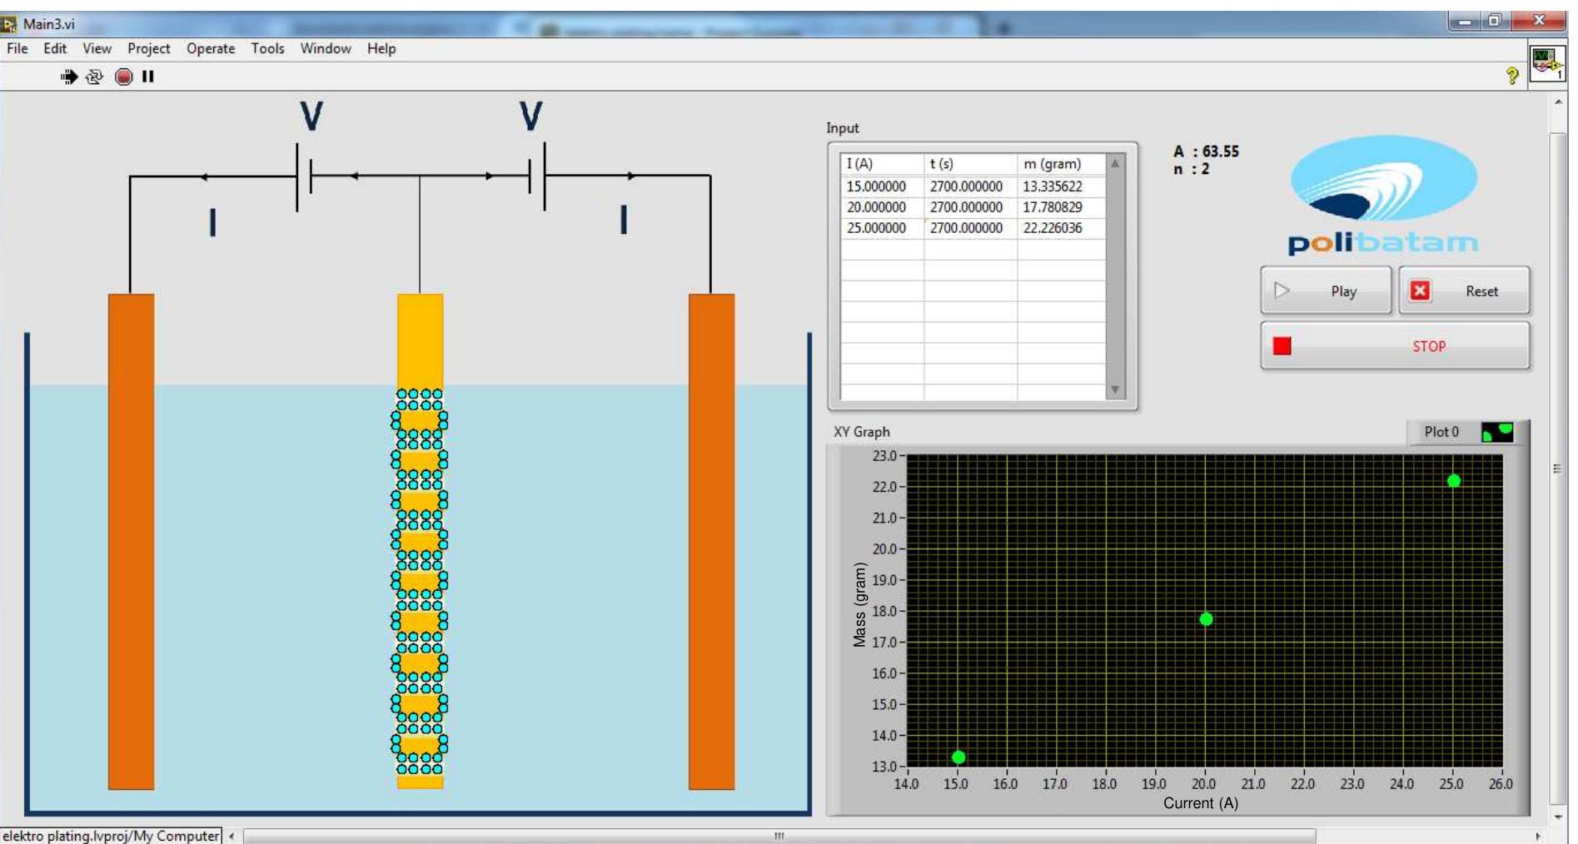Click the Reset button label

1481,291
